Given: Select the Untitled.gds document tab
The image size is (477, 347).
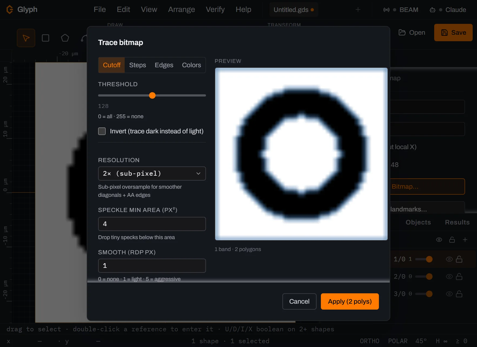Looking at the screenshot, I should click(x=294, y=10).
